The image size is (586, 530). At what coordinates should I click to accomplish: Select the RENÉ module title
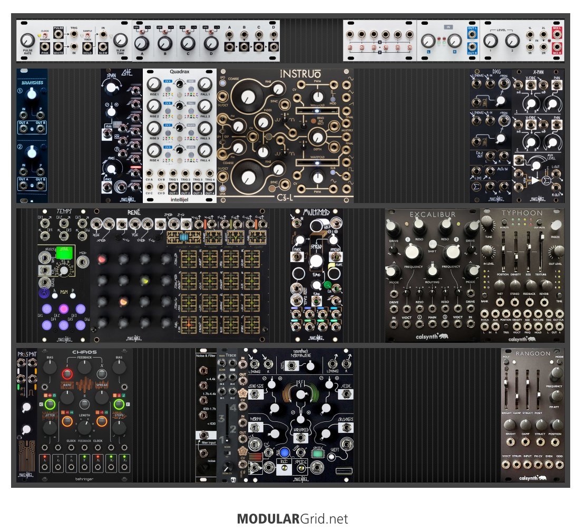pos(134,212)
